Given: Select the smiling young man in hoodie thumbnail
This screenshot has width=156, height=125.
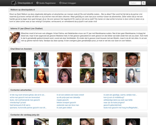Looking at the screenshot, I should (x=133, y=60).
